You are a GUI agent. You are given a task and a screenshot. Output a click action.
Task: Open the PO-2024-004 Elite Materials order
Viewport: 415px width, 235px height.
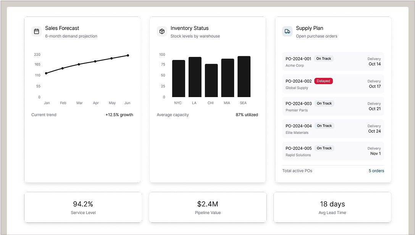click(x=333, y=129)
